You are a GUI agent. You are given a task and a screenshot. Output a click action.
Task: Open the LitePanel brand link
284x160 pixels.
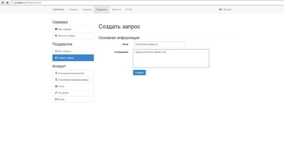58,9
